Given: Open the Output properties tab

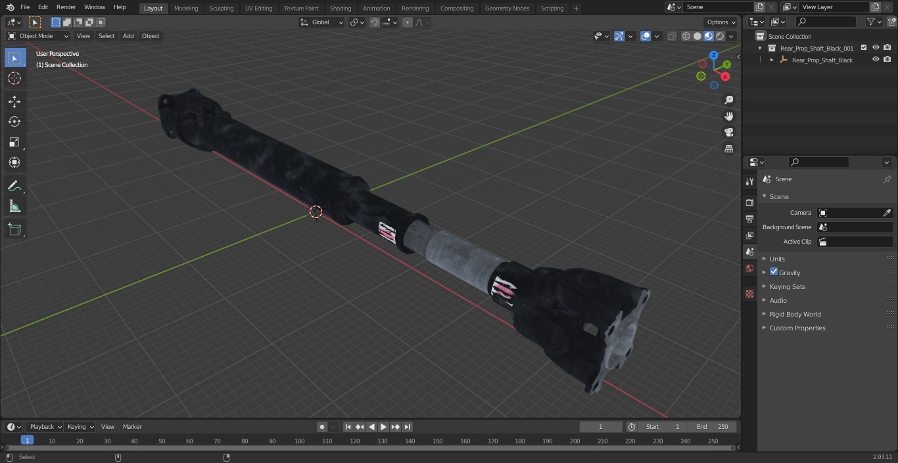Looking at the screenshot, I should [749, 219].
